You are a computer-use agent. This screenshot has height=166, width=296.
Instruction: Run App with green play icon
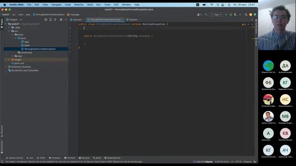226,14
